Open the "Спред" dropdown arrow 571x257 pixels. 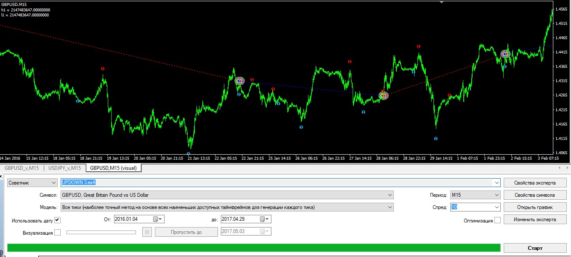(x=497, y=207)
